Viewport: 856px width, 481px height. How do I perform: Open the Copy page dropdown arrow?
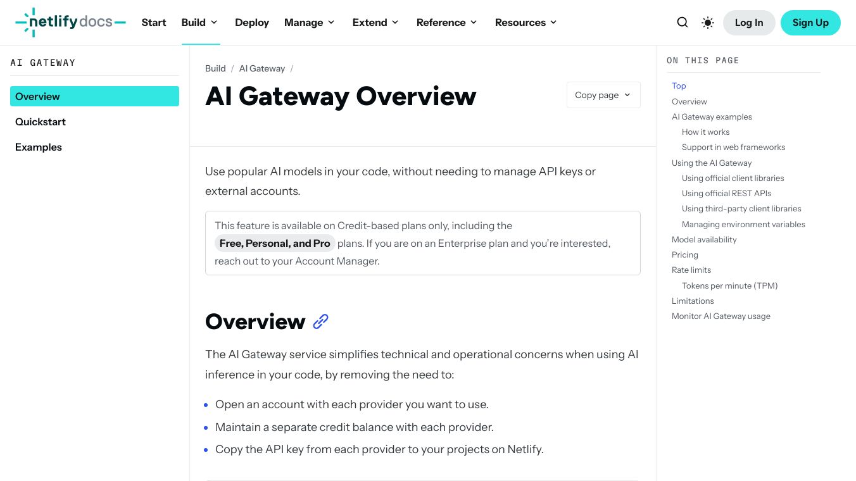pos(627,95)
